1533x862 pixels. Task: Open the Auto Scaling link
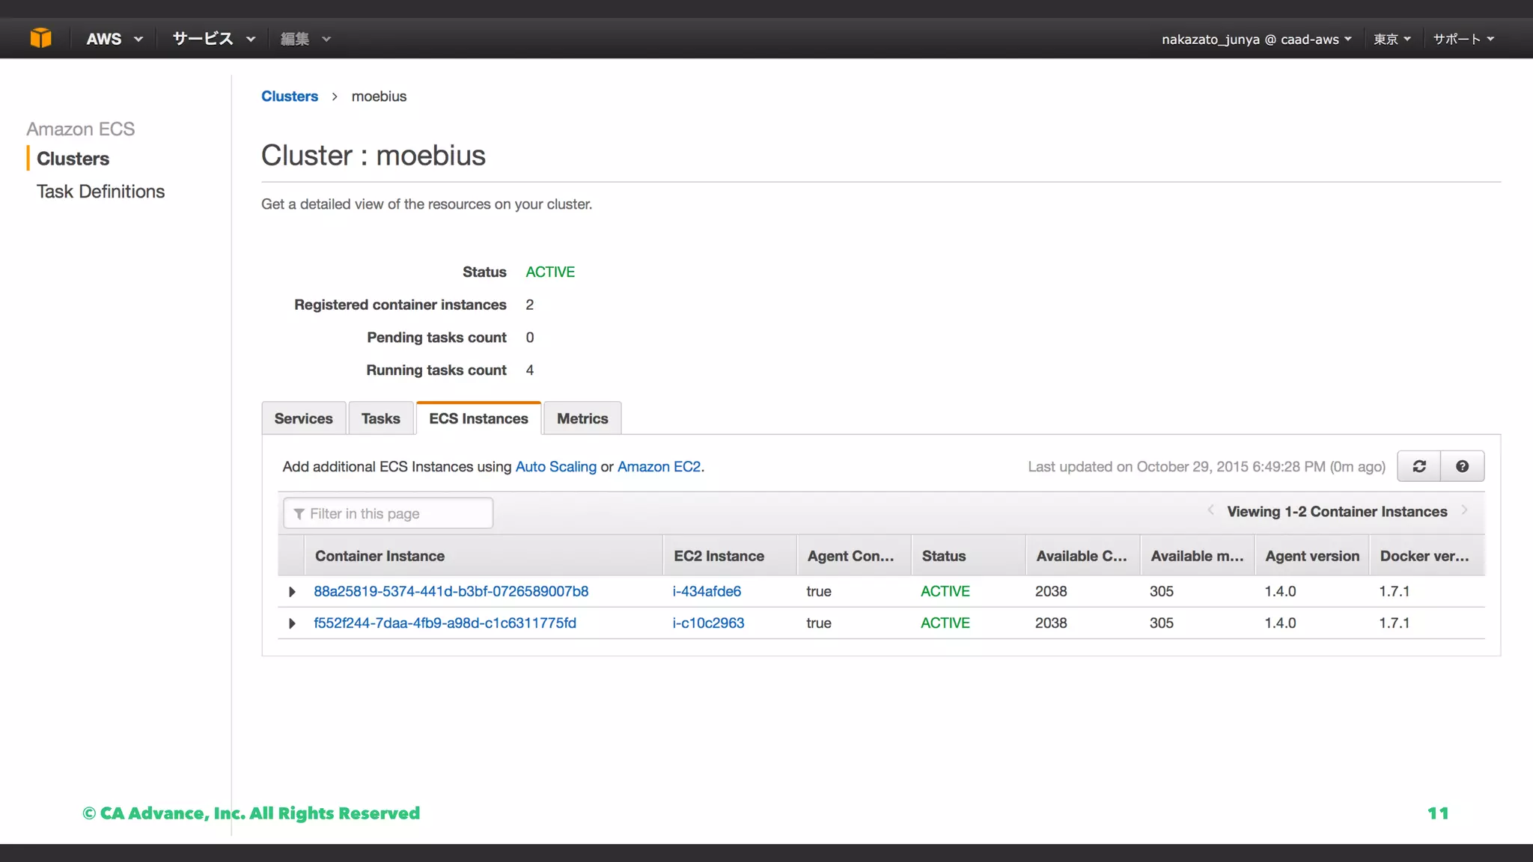[555, 466]
